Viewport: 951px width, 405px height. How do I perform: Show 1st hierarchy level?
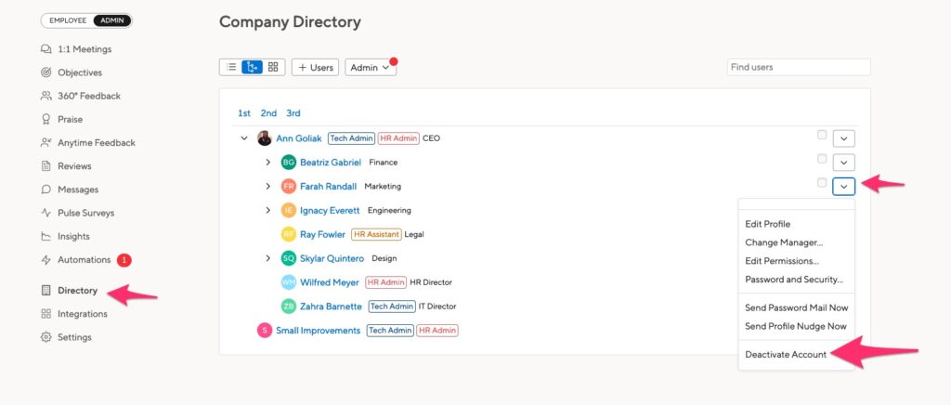[x=244, y=113]
